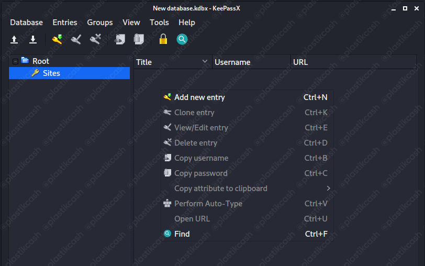425x266 pixels.
Task: Choose Delete entry in the context menu
Action: click(x=247, y=143)
